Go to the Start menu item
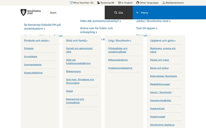 53,13
